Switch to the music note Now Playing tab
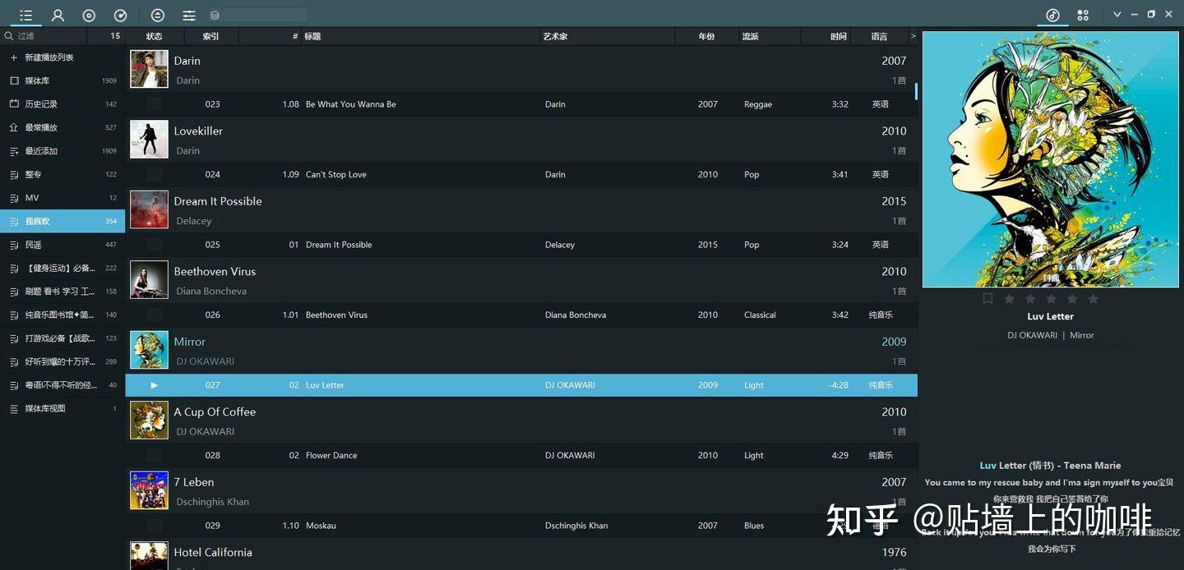 (1053, 15)
